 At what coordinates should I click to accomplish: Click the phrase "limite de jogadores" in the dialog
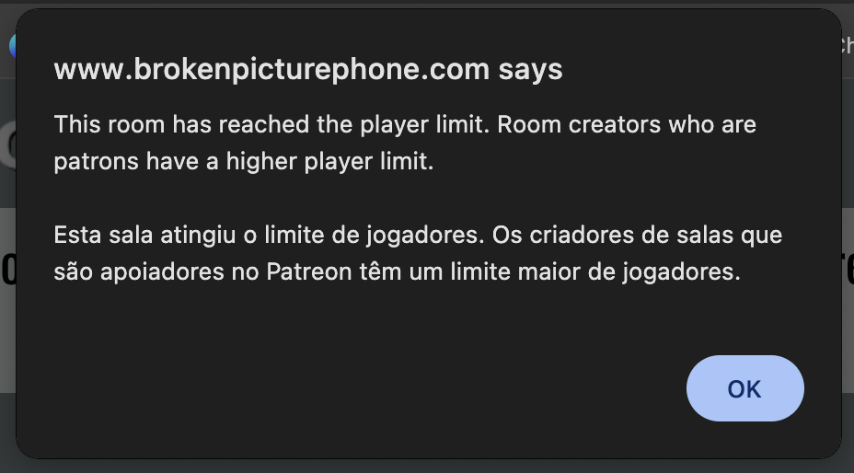[375, 235]
